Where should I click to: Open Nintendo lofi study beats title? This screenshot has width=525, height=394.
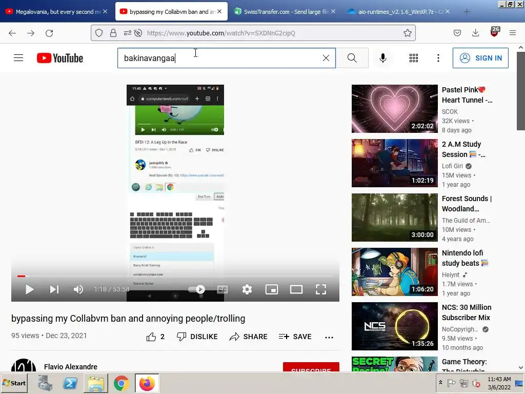click(x=465, y=258)
